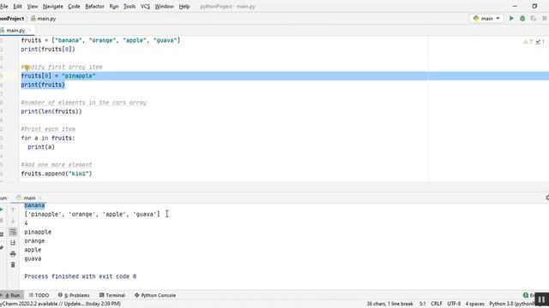This screenshot has height=308, width=549.
Task: Toggle soft-wrap in the Run console
Action: tap(13, 232)
